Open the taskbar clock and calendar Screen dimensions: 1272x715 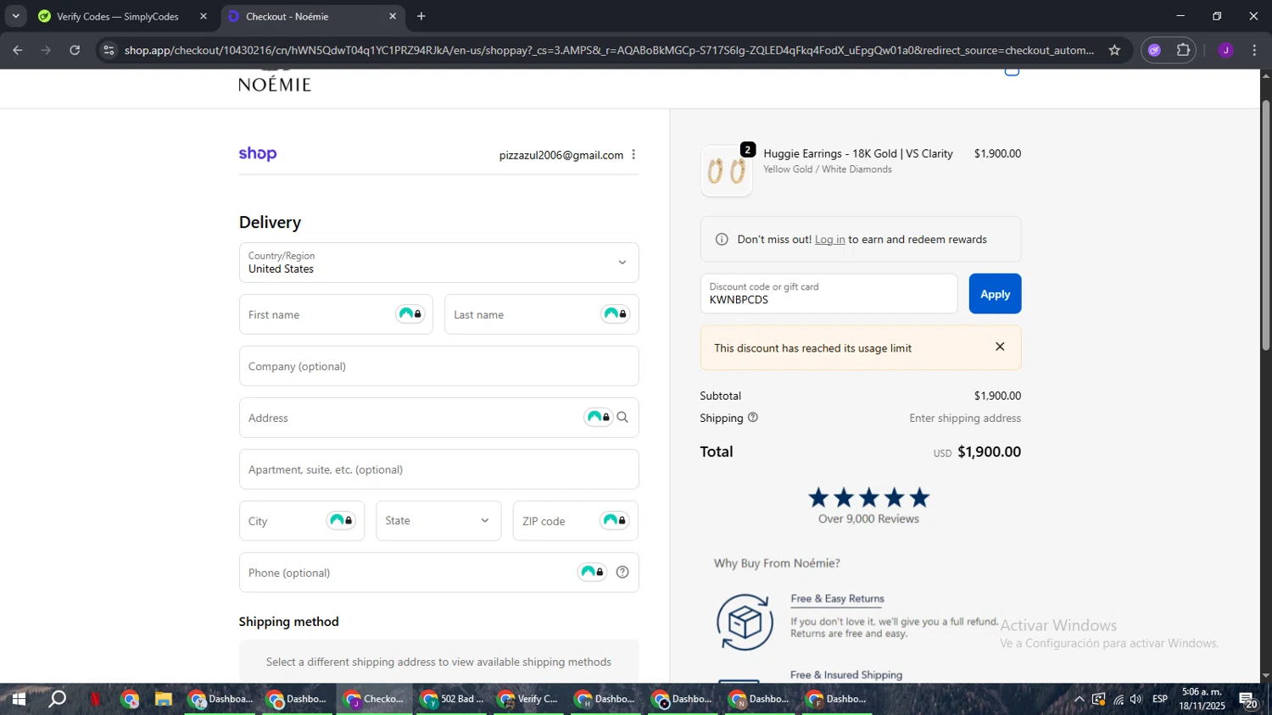point(1202,699)
